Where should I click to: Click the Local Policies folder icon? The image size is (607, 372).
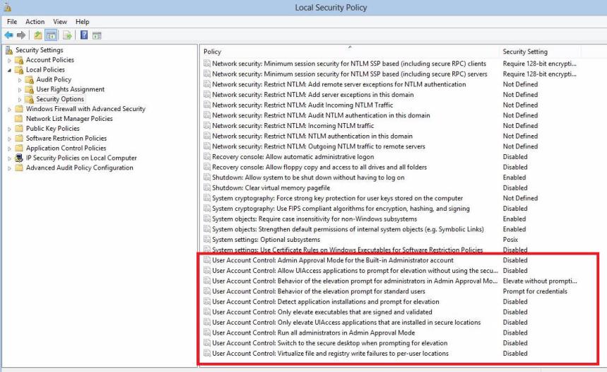coord(19,70)
